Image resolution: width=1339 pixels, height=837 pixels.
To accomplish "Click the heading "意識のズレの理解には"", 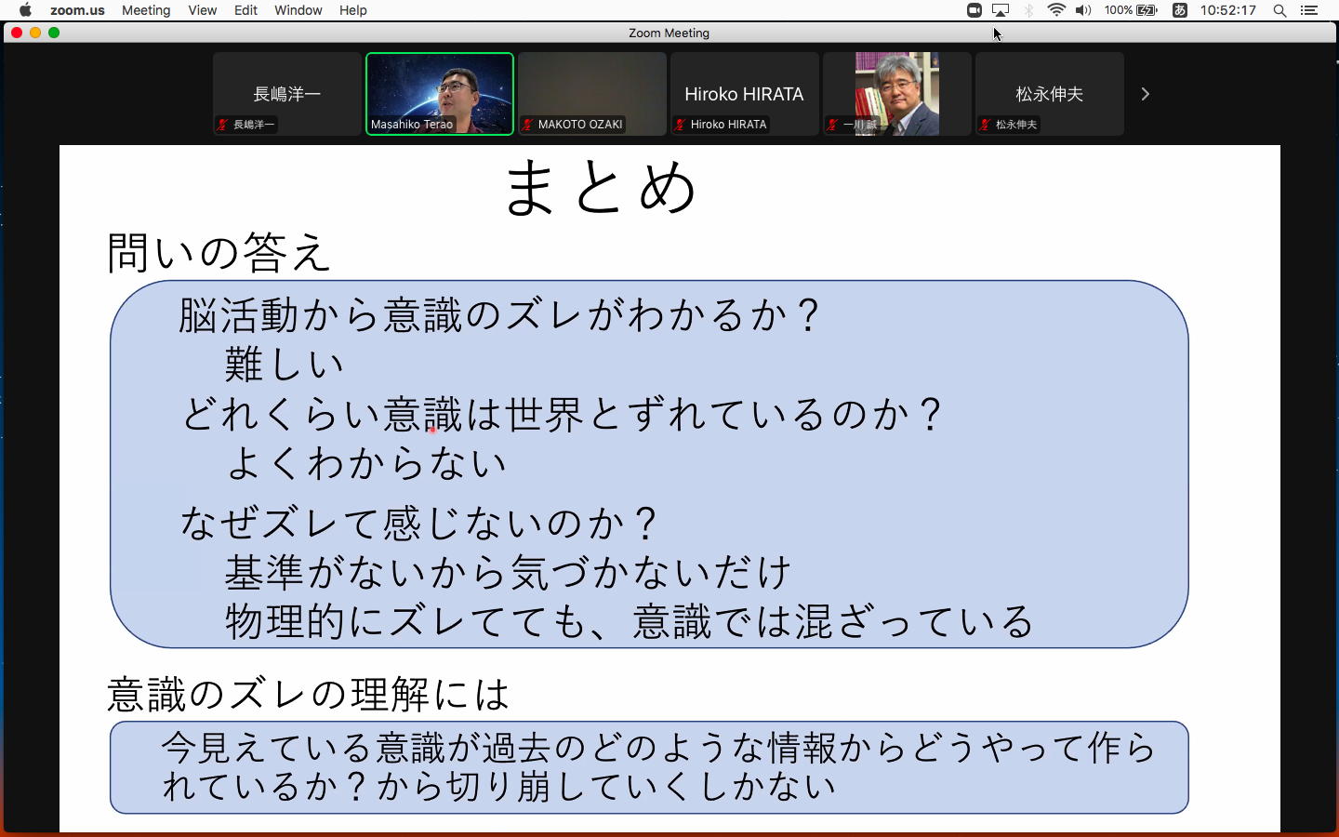I will click(x=309, y=695).
